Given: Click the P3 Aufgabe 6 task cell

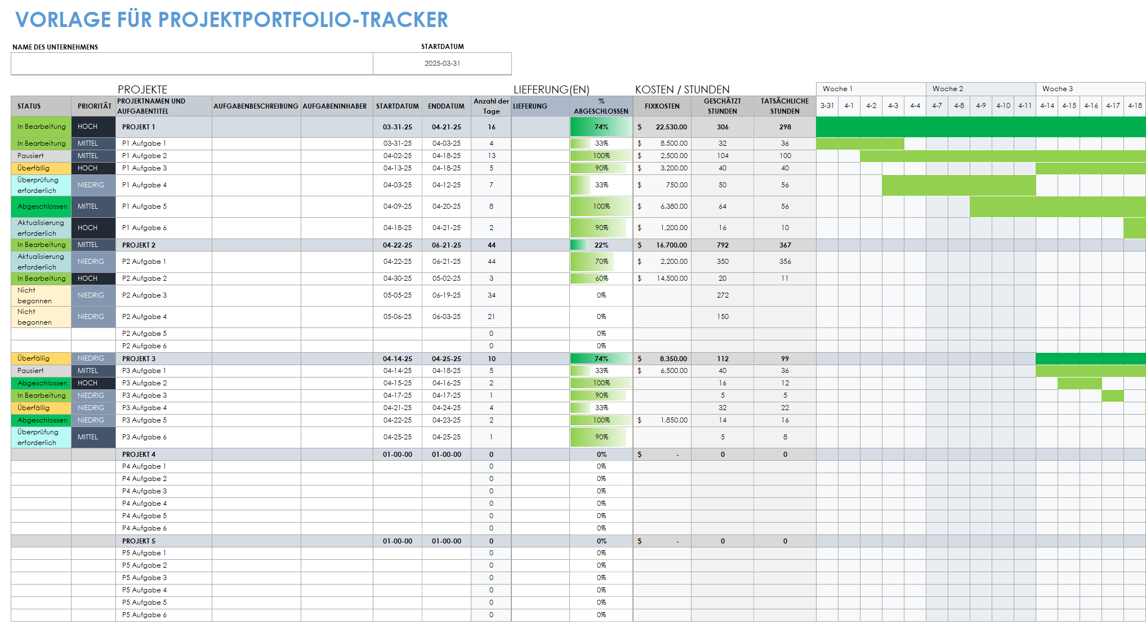Looking at the screenshot, I should 164,438.
